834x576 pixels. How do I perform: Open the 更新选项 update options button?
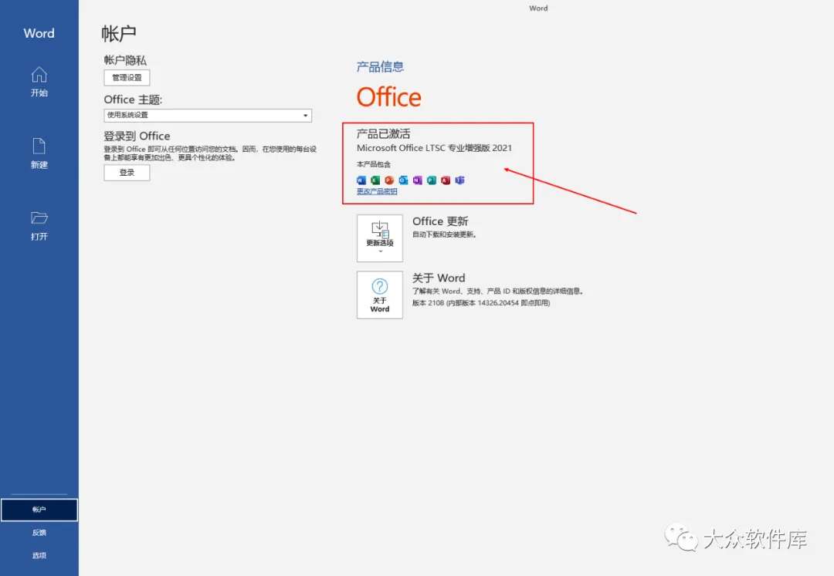pyautogui.click(x=380, y=237)
